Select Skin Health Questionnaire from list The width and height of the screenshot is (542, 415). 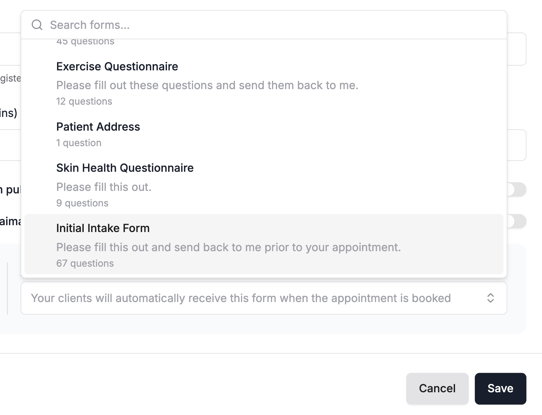click(264, 185)
